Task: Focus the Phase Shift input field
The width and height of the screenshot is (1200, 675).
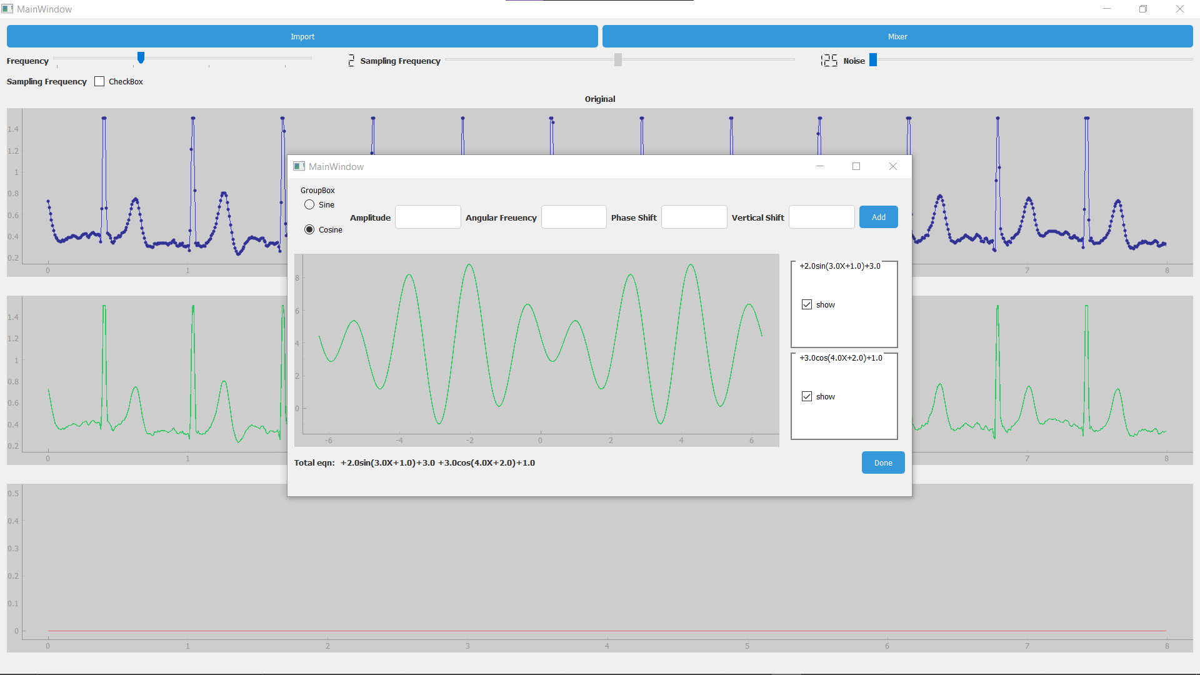Action: (694, 217)
